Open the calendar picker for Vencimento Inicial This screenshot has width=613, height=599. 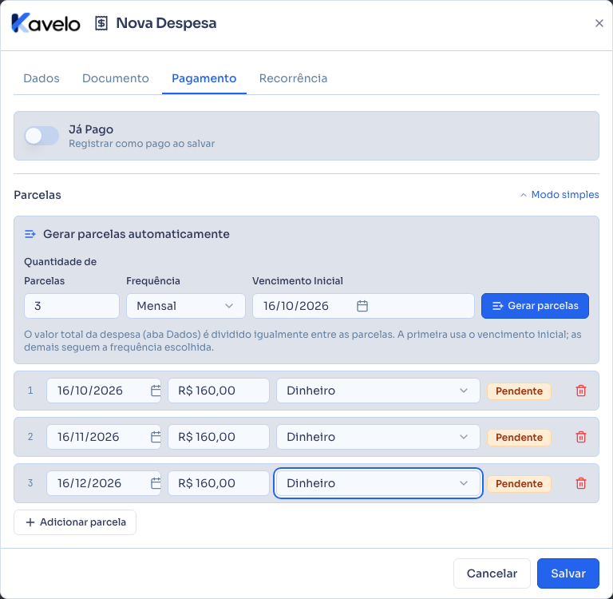click(x=362, y=306)
